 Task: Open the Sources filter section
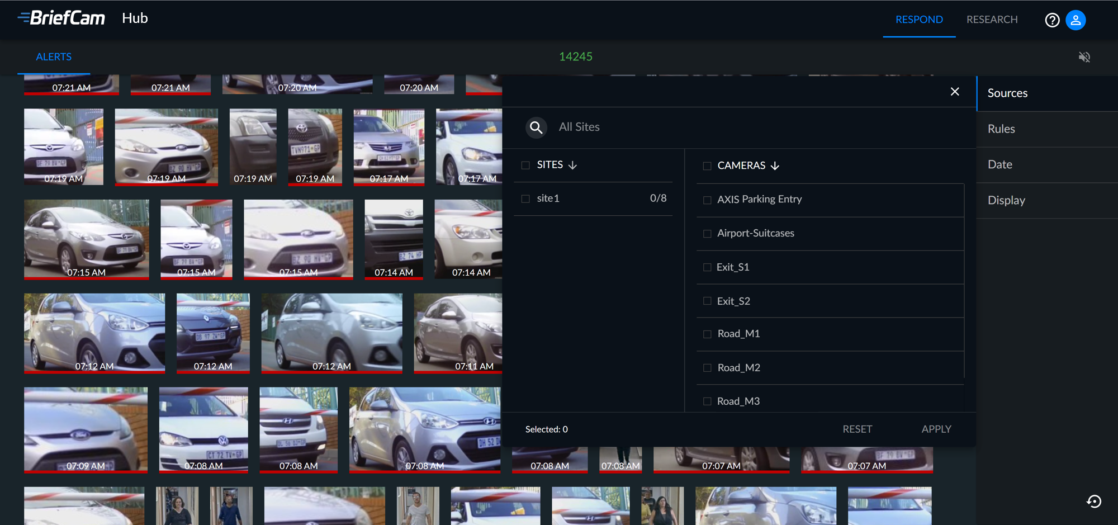1047,93
